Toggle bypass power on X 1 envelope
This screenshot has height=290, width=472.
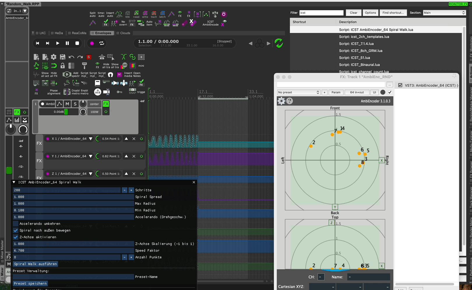[141, 139]
